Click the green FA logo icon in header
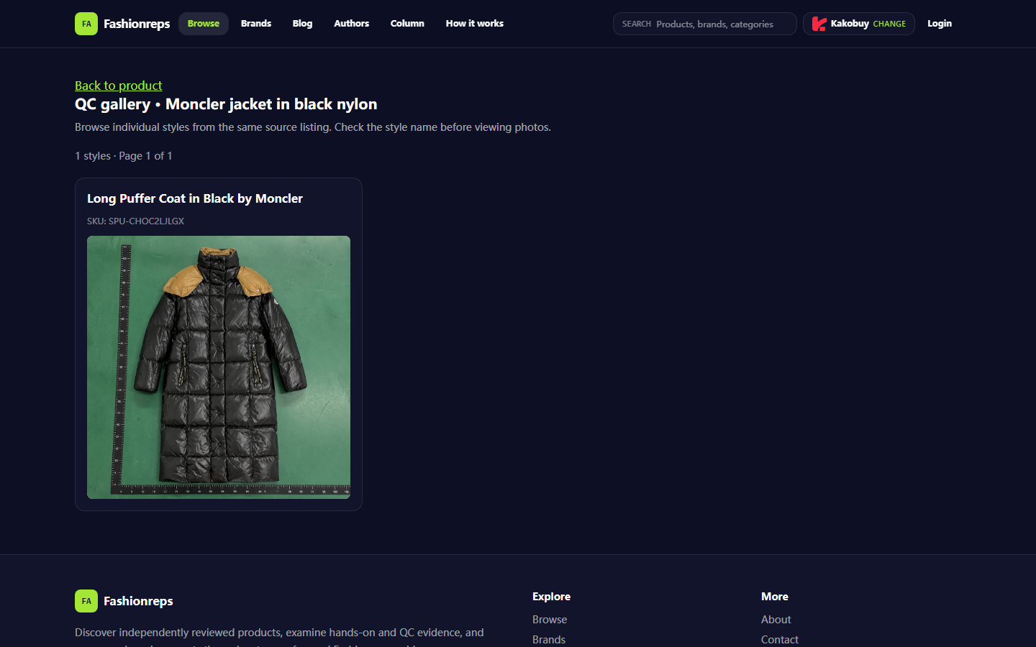The height and width of the screenshot is (647, 1036). (x=86, y=24)
